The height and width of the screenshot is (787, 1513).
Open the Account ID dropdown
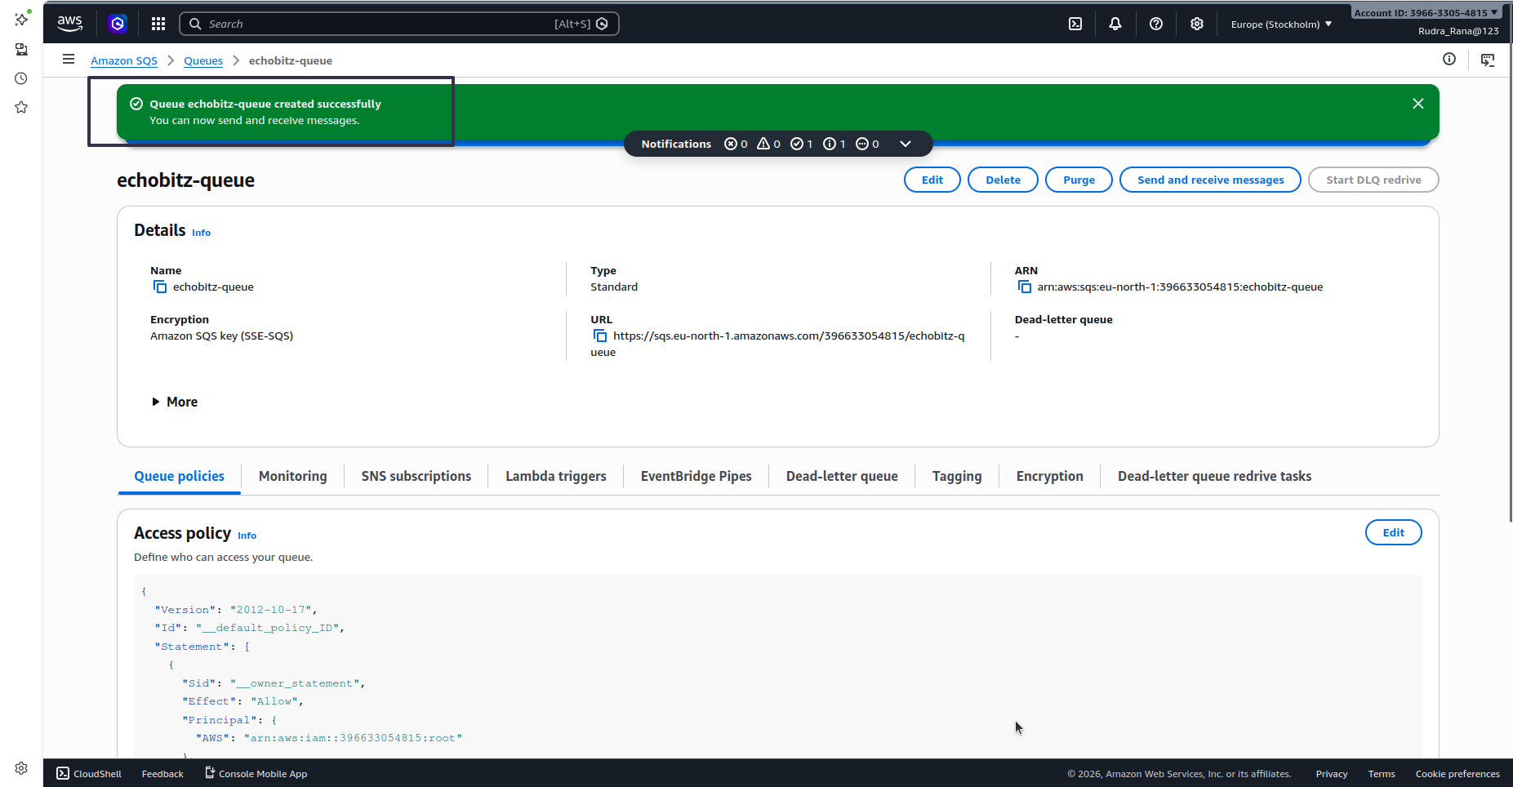click(x=1426, y=12)
